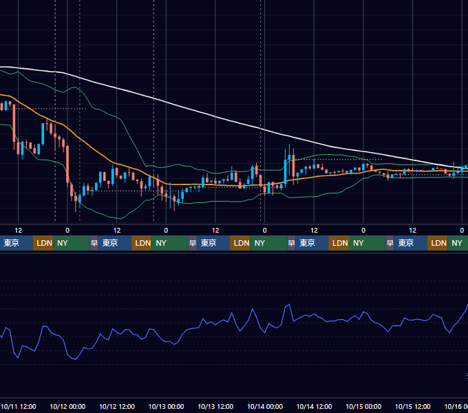The height and width of the screenshot is (413, 468).
Task: Select 東京 session block above 10/14 12:00
Action: click(312, 243)
